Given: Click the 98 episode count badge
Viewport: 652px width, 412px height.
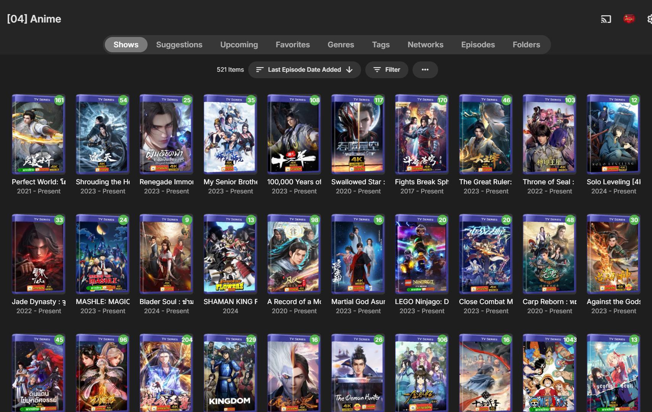Looking at the screenshot, I should click(x=315, y=220).
